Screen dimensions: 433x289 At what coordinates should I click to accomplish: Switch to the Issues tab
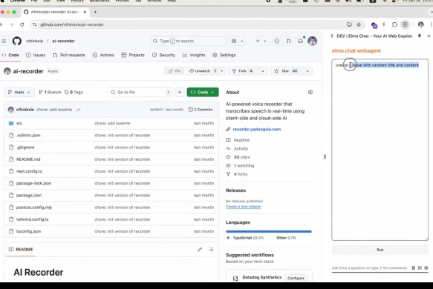tap(36, 55)
